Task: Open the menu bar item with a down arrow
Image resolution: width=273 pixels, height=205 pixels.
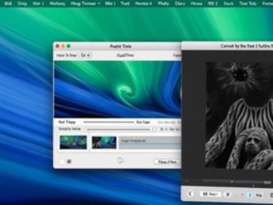Action: tap(85, 4)
